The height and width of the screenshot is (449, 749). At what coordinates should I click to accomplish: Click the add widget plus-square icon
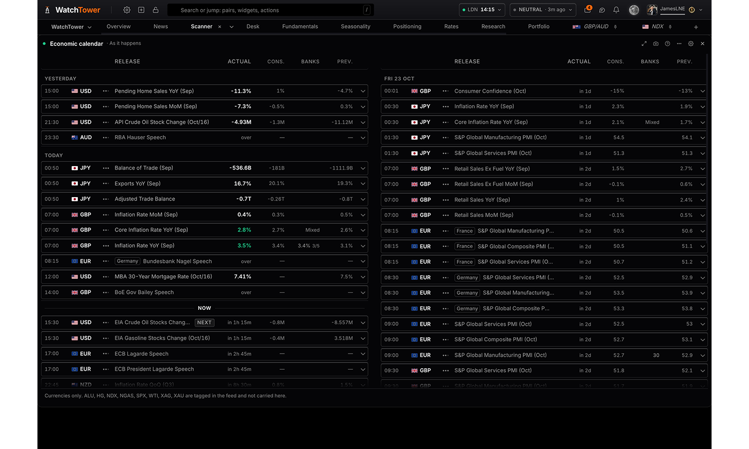141,10
